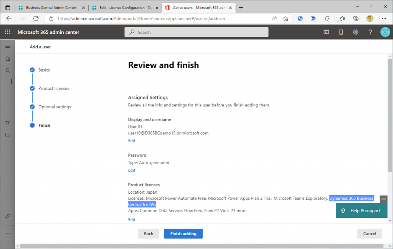393x249 pixels.
Task: Open tab actions menu icon
Action: tap(8, 8)
